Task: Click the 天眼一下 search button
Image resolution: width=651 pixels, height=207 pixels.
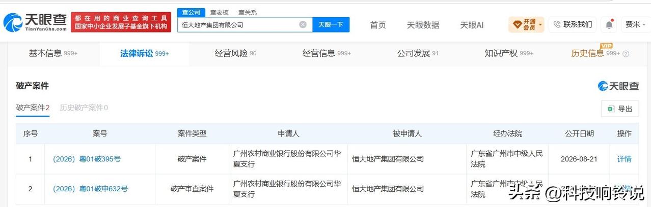Action: 331,24
